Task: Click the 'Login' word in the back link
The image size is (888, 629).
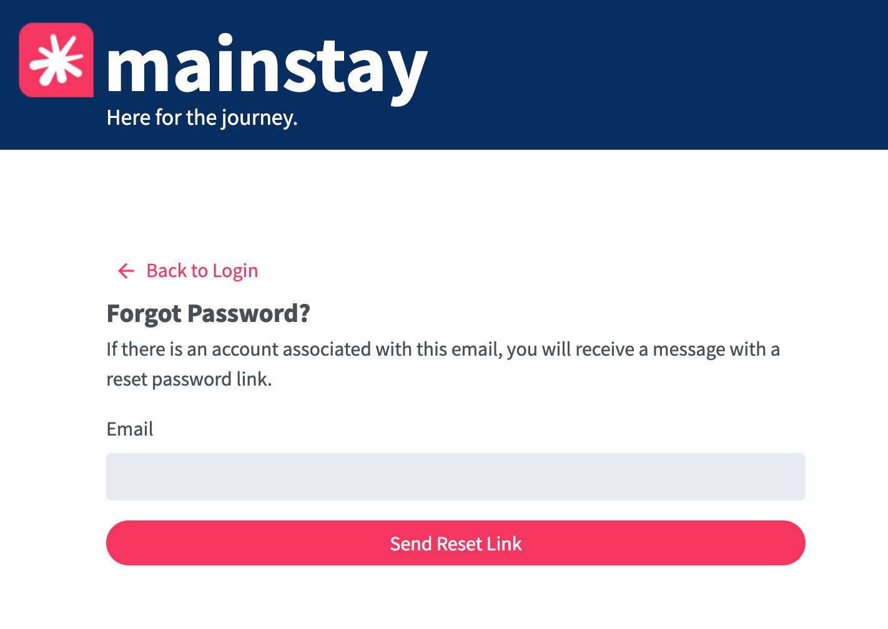Action: tap(235, 271)
